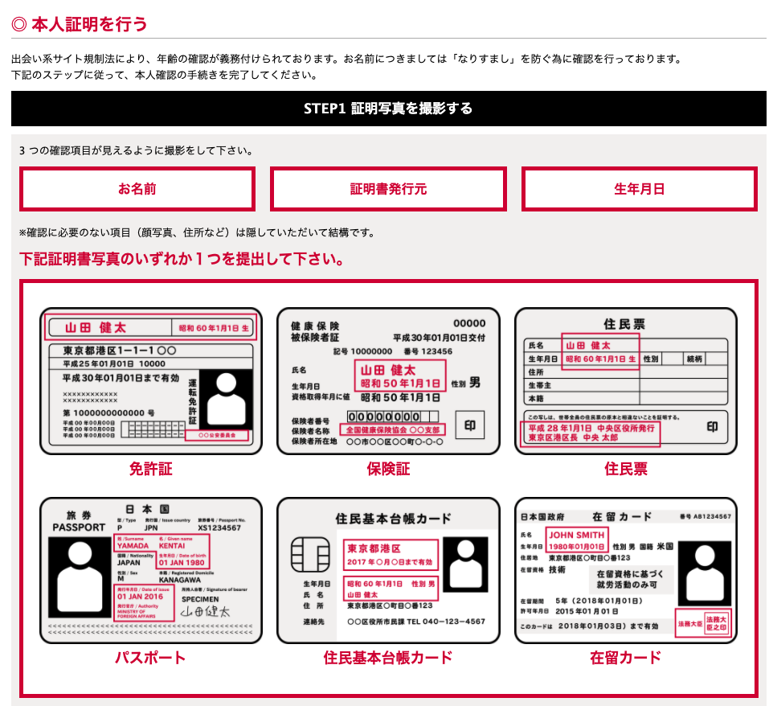This screenshot has height=706, width=773.
Task: Click the person silhouette on the 在留カード sample
Action: pyautogui.click(x=704, y=573)
